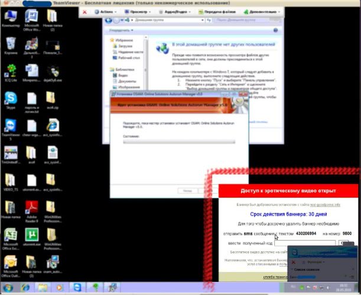Screen dimensions: 361x295
Task: Launch the TeamViewer 5 desktop shortcut
Action: pos(11,129)
